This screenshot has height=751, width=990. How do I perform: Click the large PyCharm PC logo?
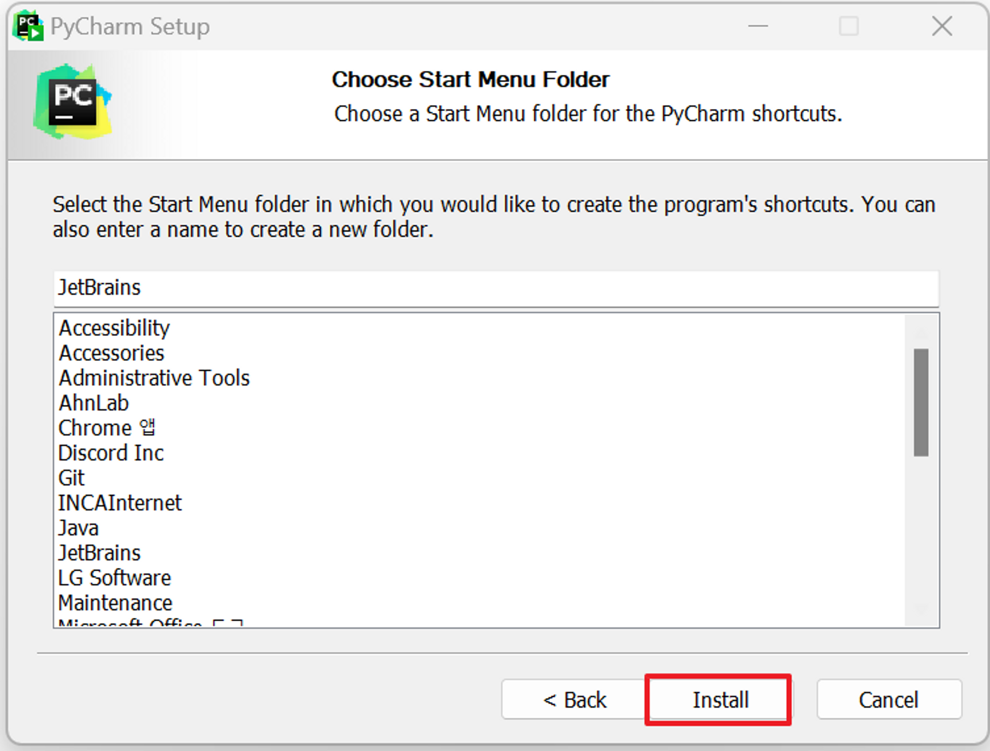click(72, 101)
